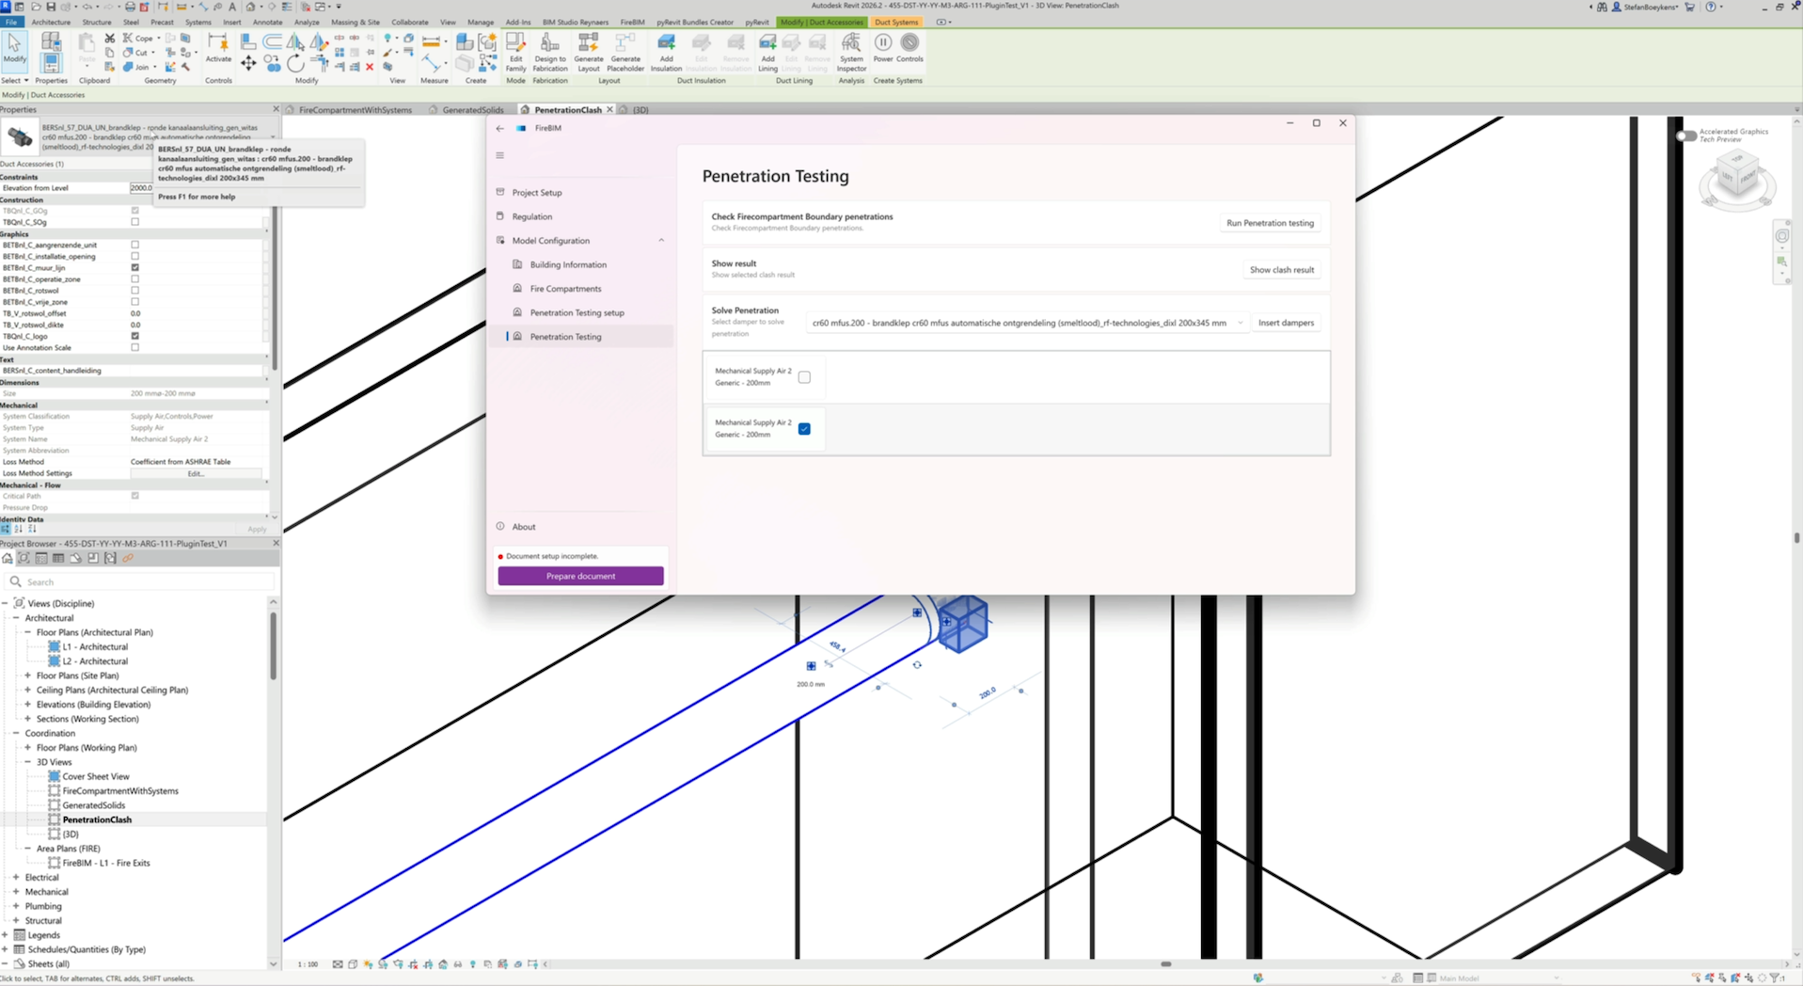1803x986 pixels.
Task: Collapse the Coordination tree node
Action: pos(16,733)
